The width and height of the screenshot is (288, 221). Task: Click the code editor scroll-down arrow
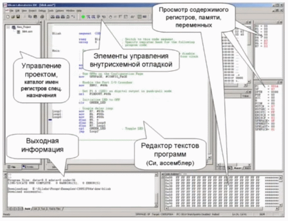[210, 157]
